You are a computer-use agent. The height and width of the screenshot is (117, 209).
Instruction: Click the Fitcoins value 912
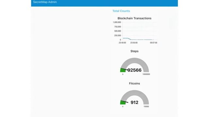tap(134, 102)
